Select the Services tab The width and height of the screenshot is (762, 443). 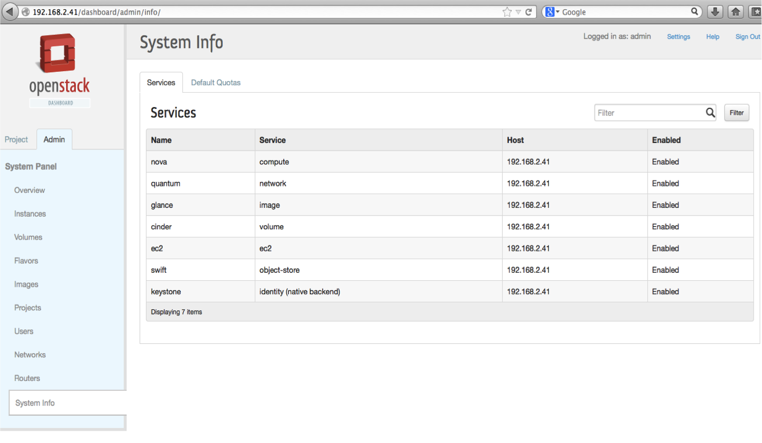(161, 83)
